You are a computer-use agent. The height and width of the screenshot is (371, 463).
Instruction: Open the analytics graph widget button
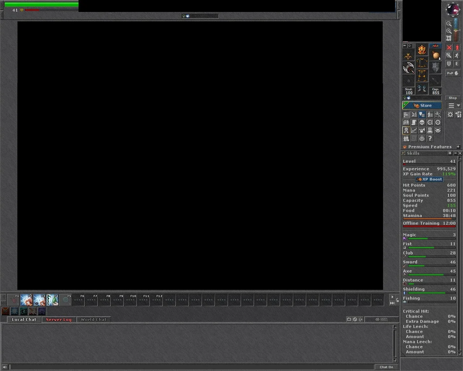pyautogui.click(x=414, y=130)
